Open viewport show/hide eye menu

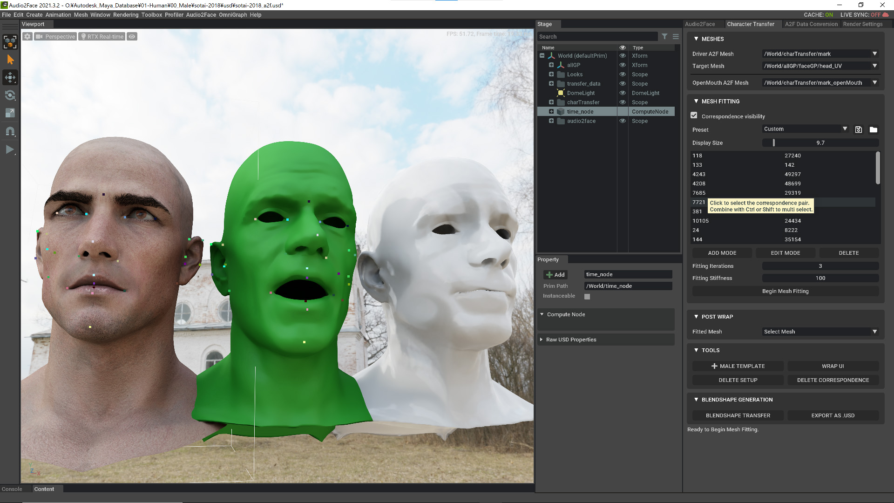coord(132,36)
